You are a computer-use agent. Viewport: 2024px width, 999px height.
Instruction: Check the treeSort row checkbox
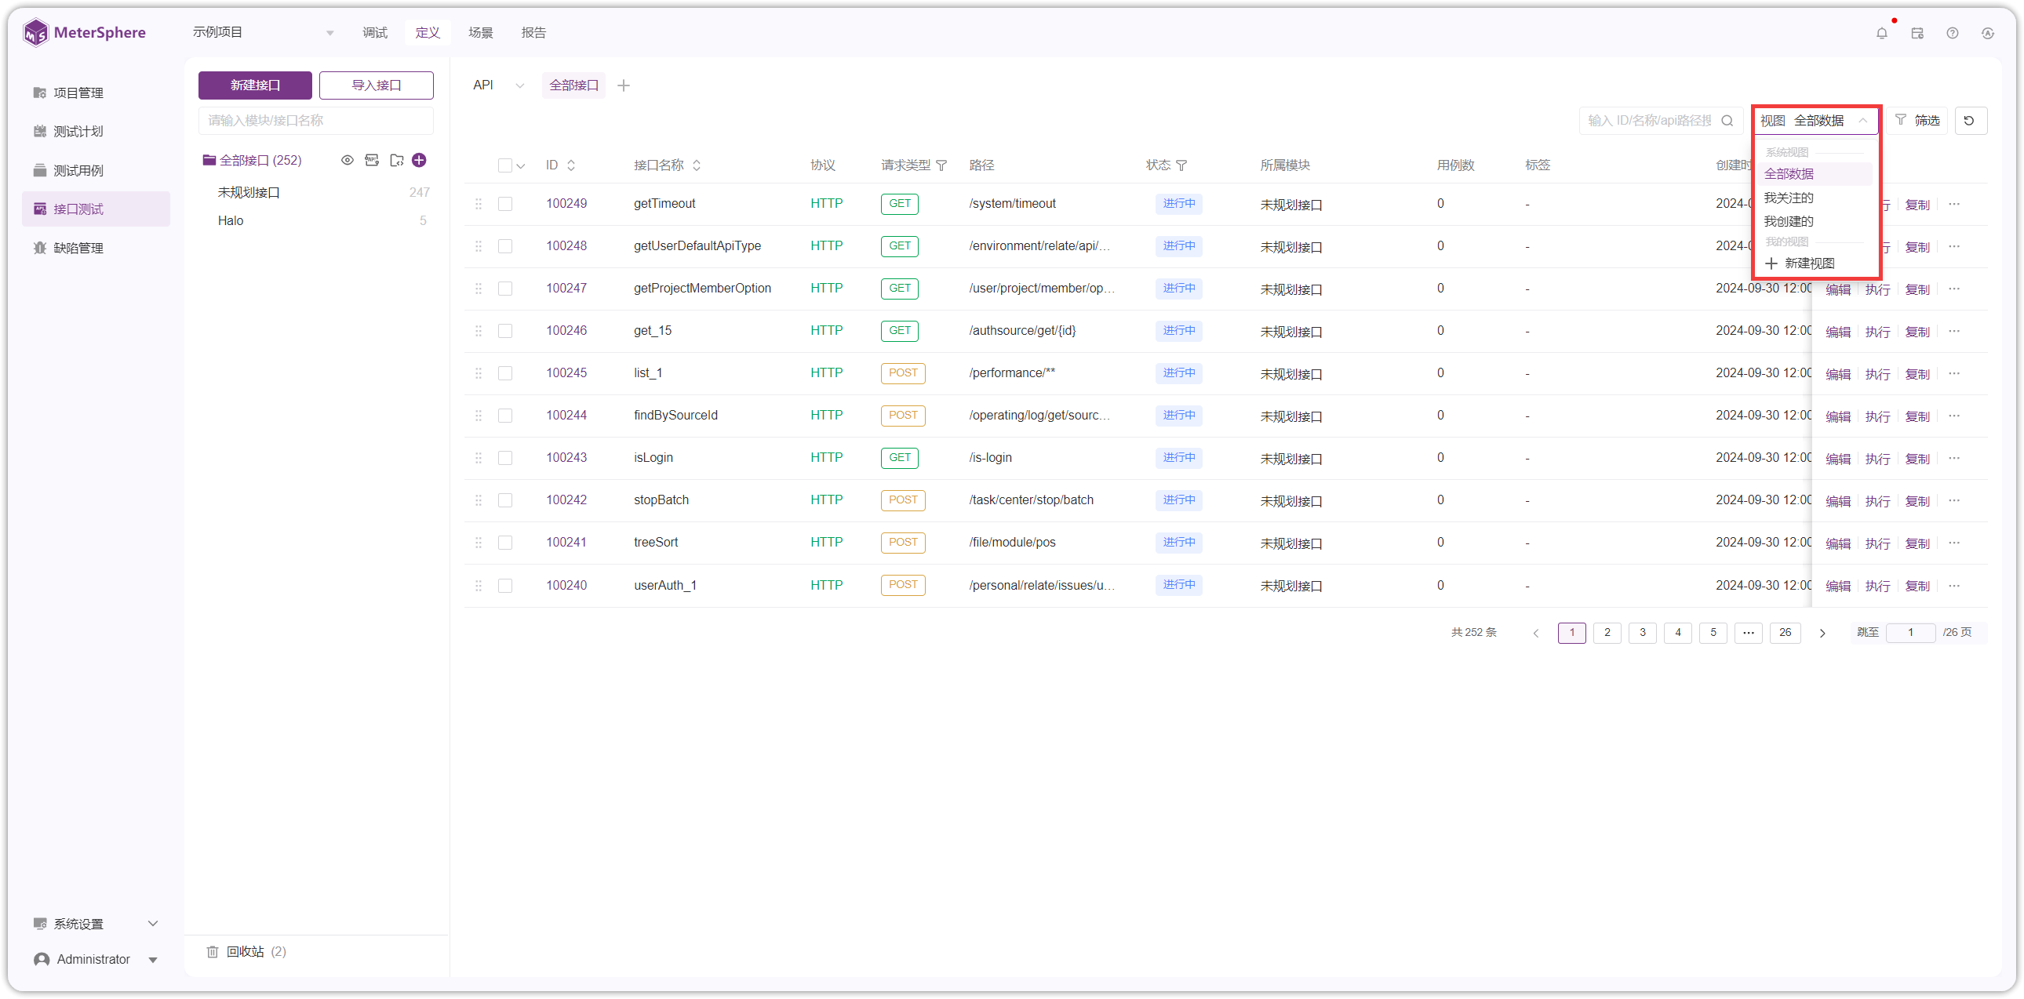[505, 543]
